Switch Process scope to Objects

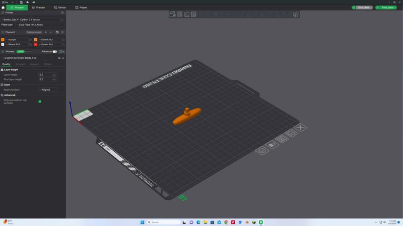[28, 52]
